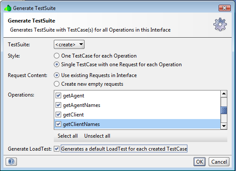The width and height of the screenshot is (236, 171).
Task: Click the SoapUI logo in title bar
Action: pos(8,8)
